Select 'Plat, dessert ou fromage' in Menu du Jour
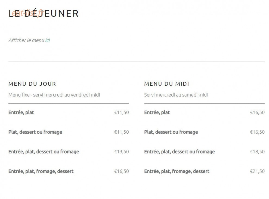 tap(35, 132)
